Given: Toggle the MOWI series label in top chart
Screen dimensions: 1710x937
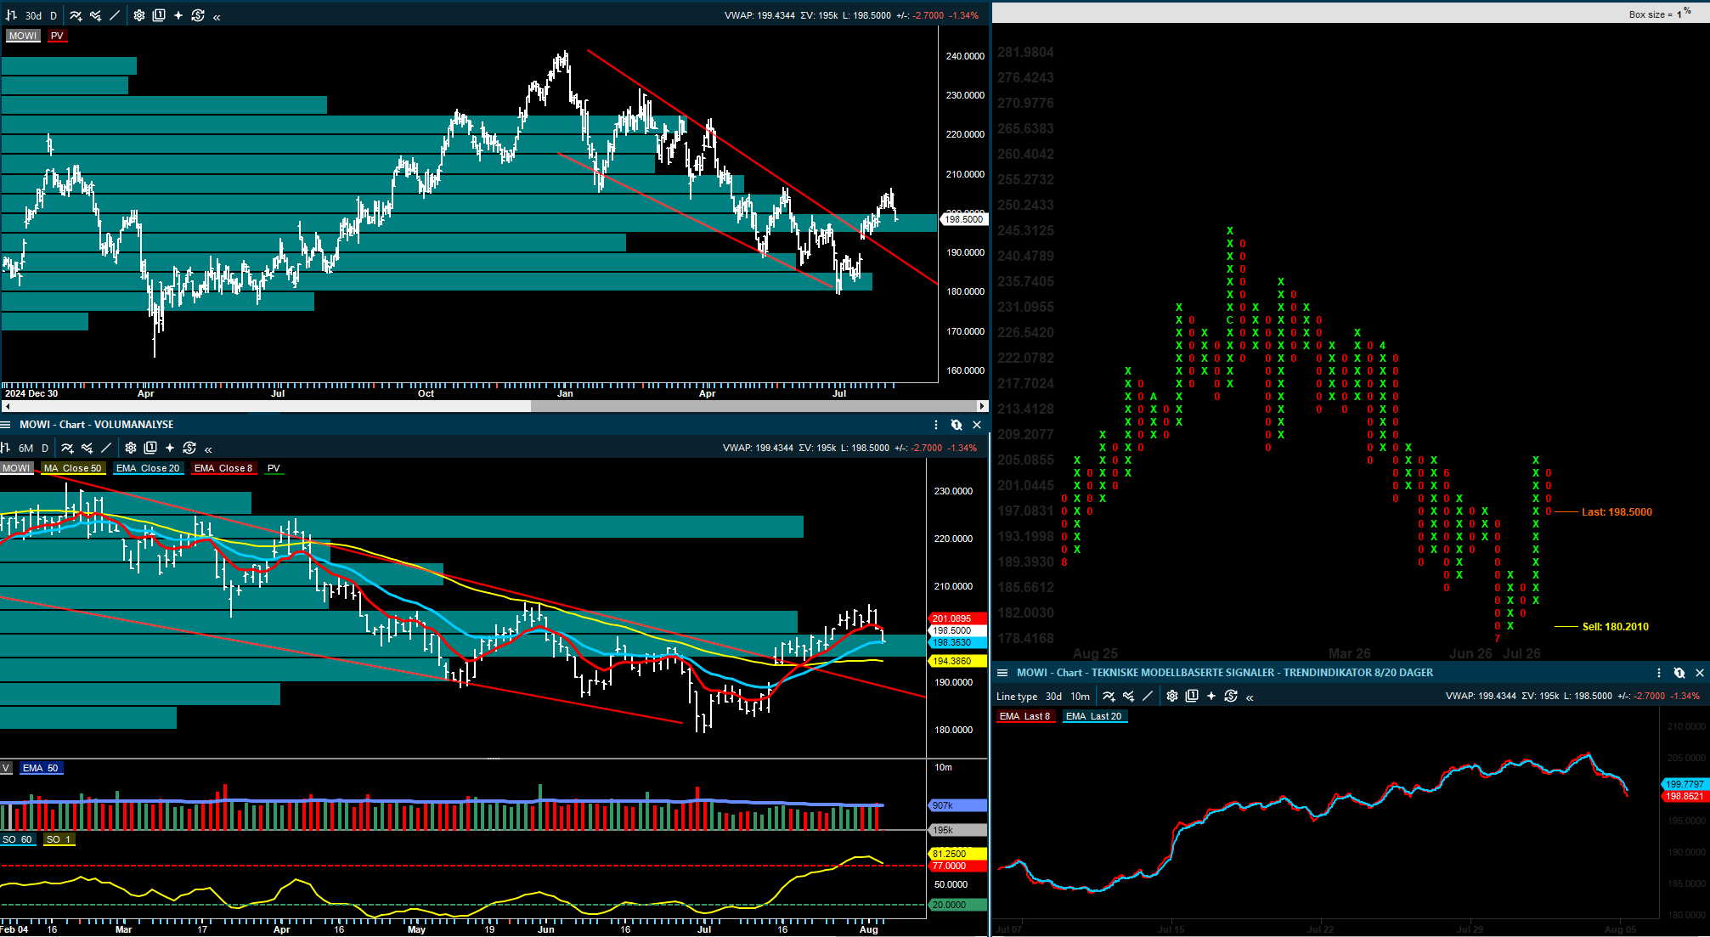Looking at the screenshot, I should click(x=23, y=36).
